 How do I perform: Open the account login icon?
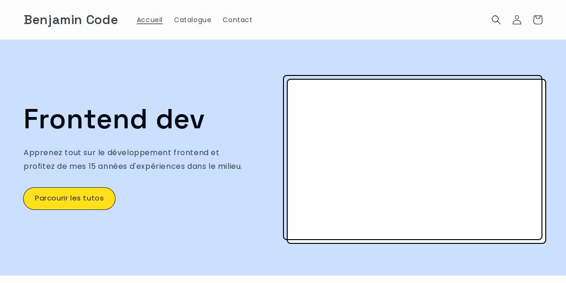pos(517,20)
